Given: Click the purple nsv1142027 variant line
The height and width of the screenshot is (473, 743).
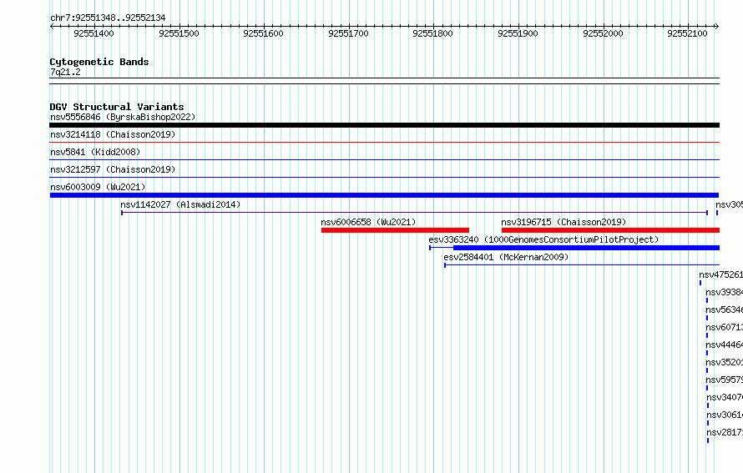Looking at the screenshot, I should pos(415,213).
